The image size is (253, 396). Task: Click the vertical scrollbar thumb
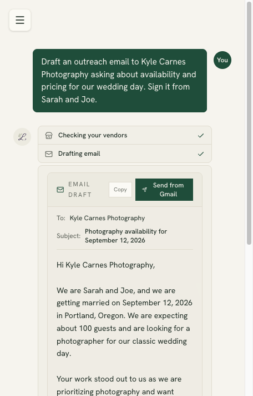coord(249,123)
